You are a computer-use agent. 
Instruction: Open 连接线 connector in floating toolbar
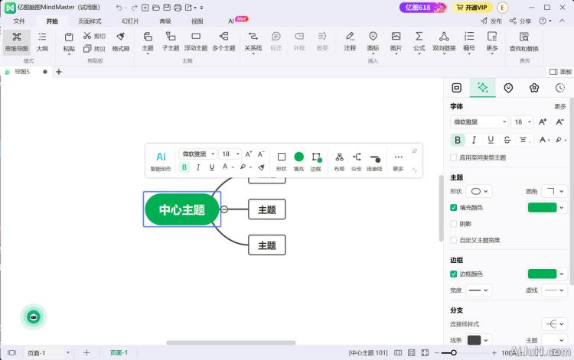click(x=374, y=161)
